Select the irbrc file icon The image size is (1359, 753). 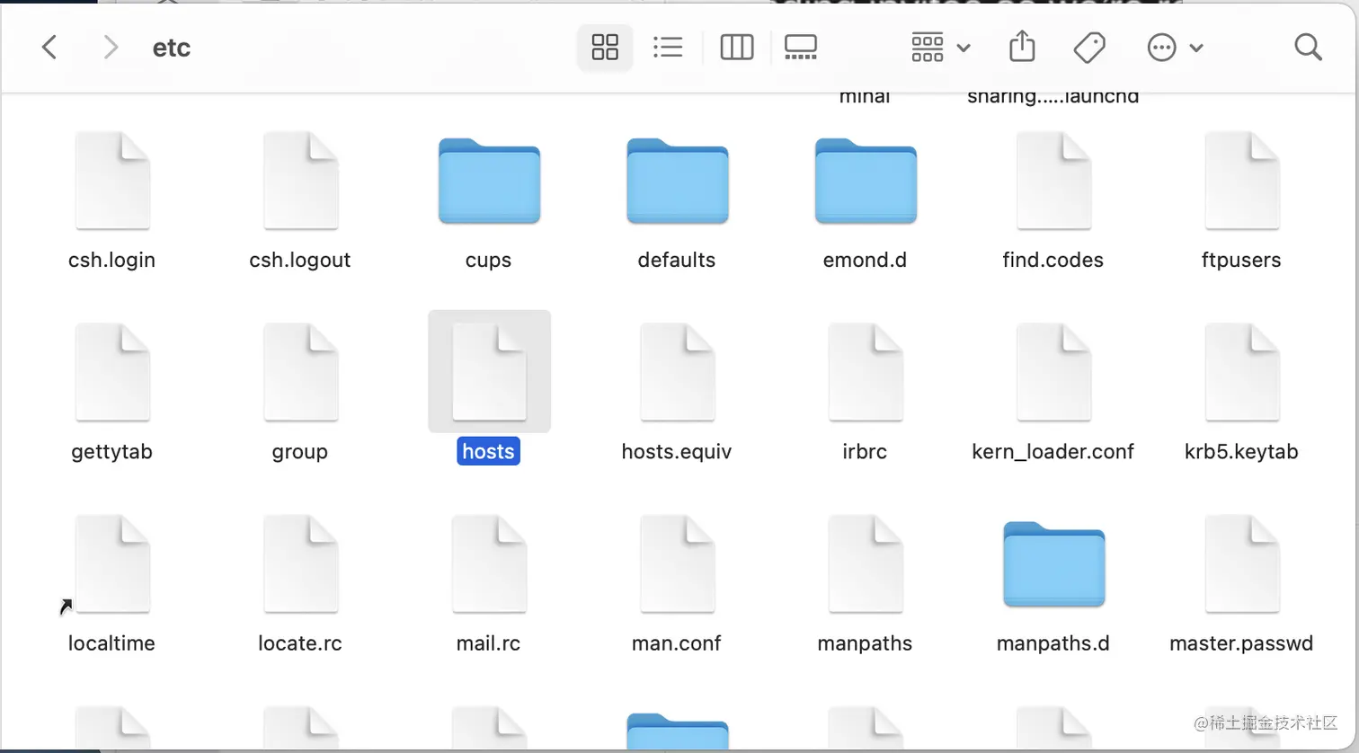point(866,372)
